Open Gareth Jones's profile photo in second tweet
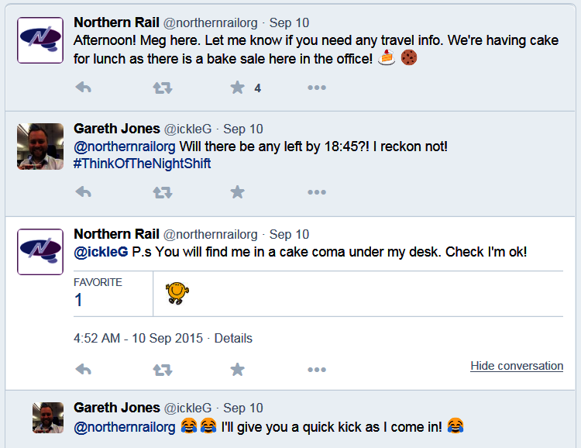The width and height of the screenshot is (581, 448). (x=40, y=146)
